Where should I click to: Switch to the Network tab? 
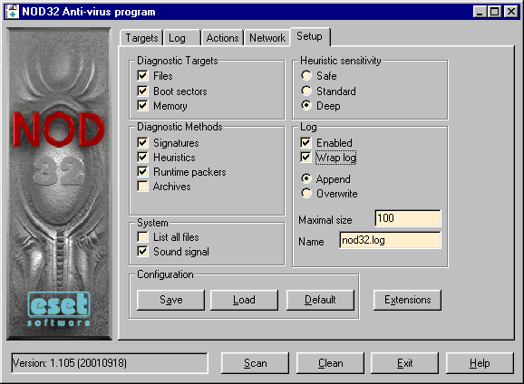267,38
